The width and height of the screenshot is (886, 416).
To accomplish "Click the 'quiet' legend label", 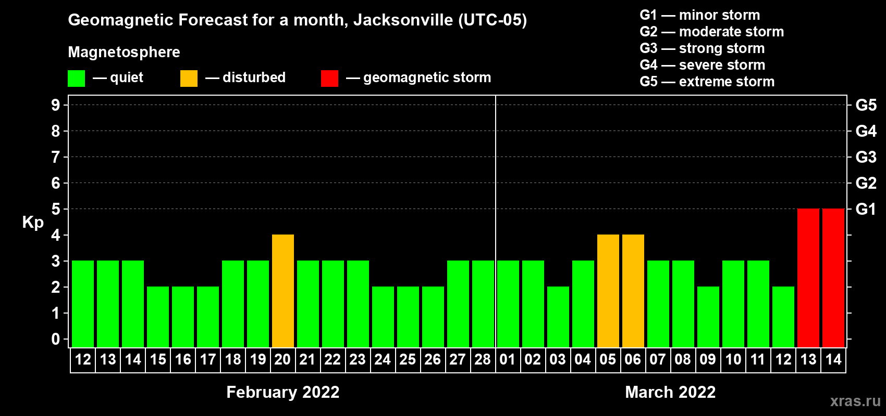I will [x=127, y=78].
